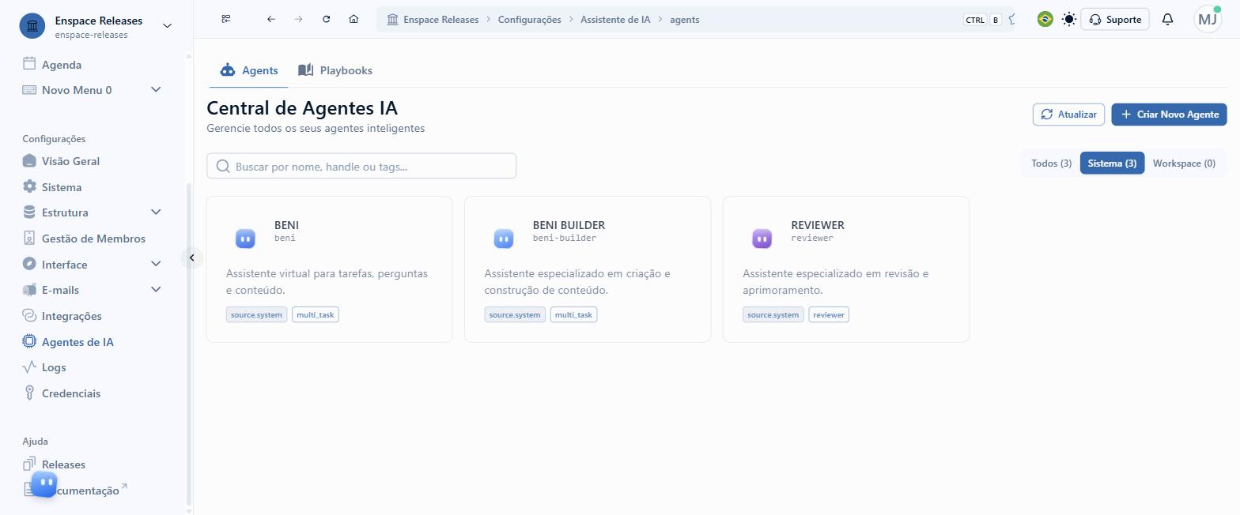
Task: Click the sidebar vertical scrollbar
Action: coord(188,344)
